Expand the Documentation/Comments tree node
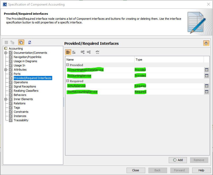This screenshot has width=213, height=175. coord(6,53)
